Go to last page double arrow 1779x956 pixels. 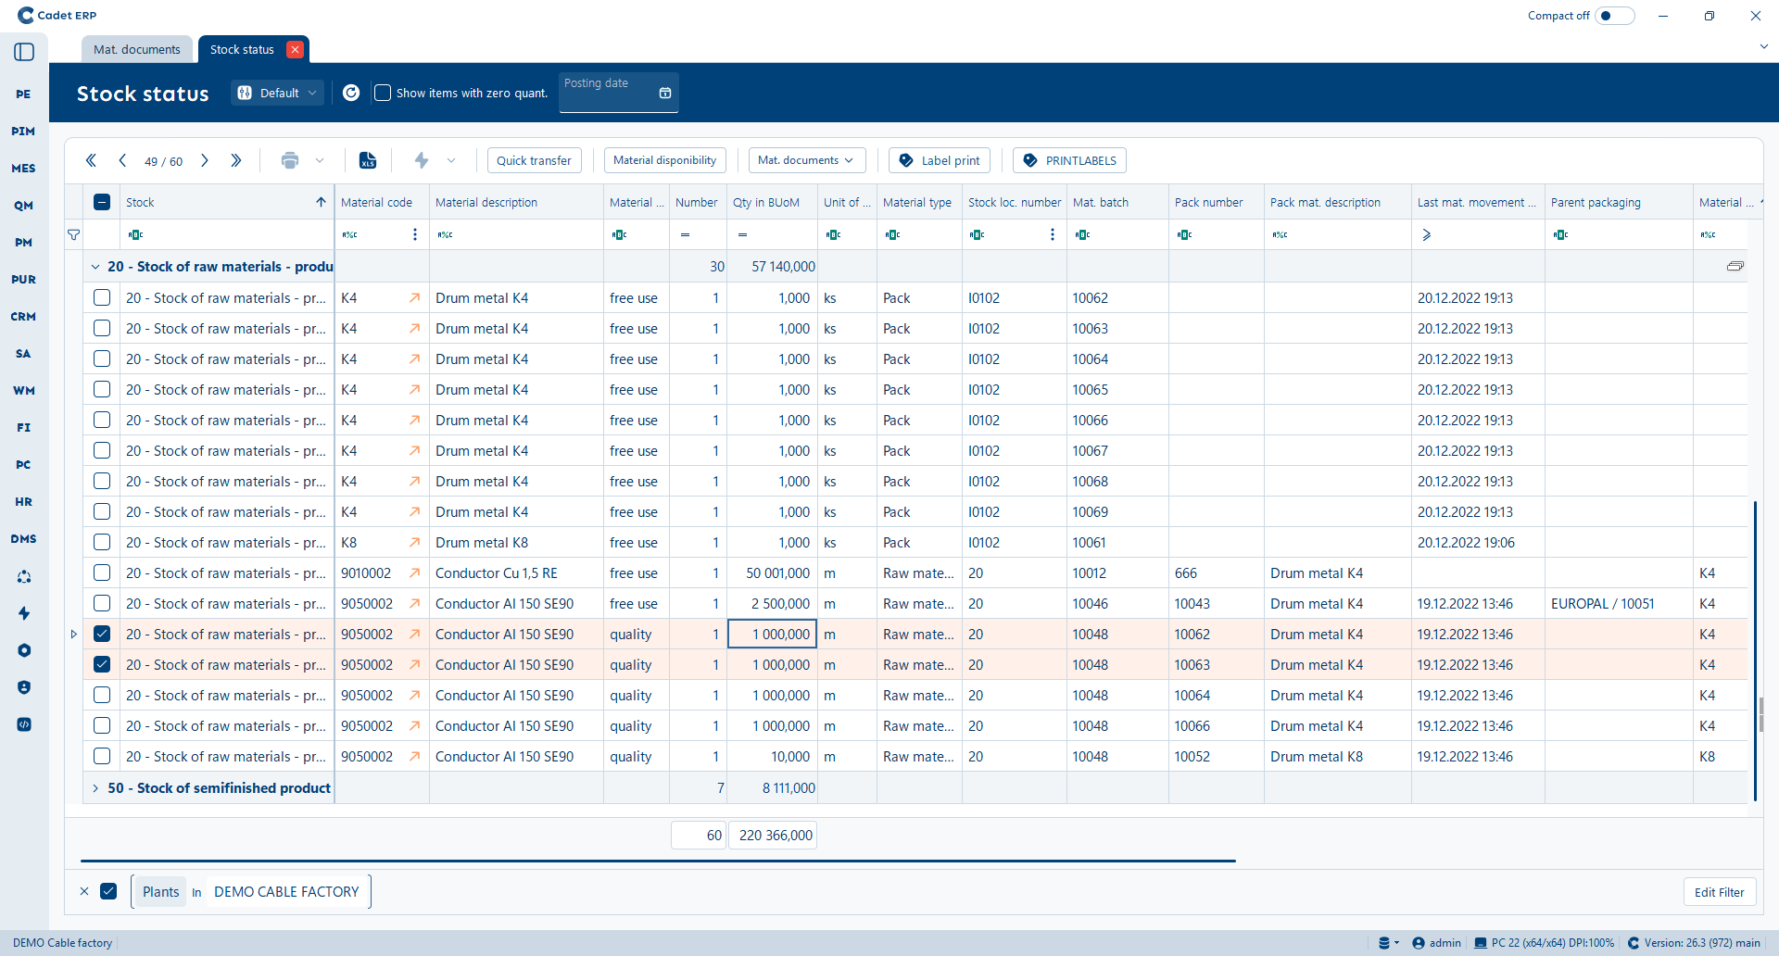pyautogui.click(x=236, y=160)
